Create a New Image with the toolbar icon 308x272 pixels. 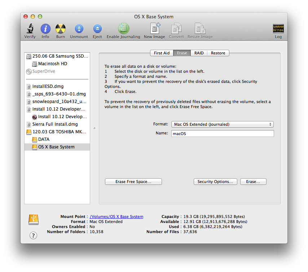(x=154, y=29)
